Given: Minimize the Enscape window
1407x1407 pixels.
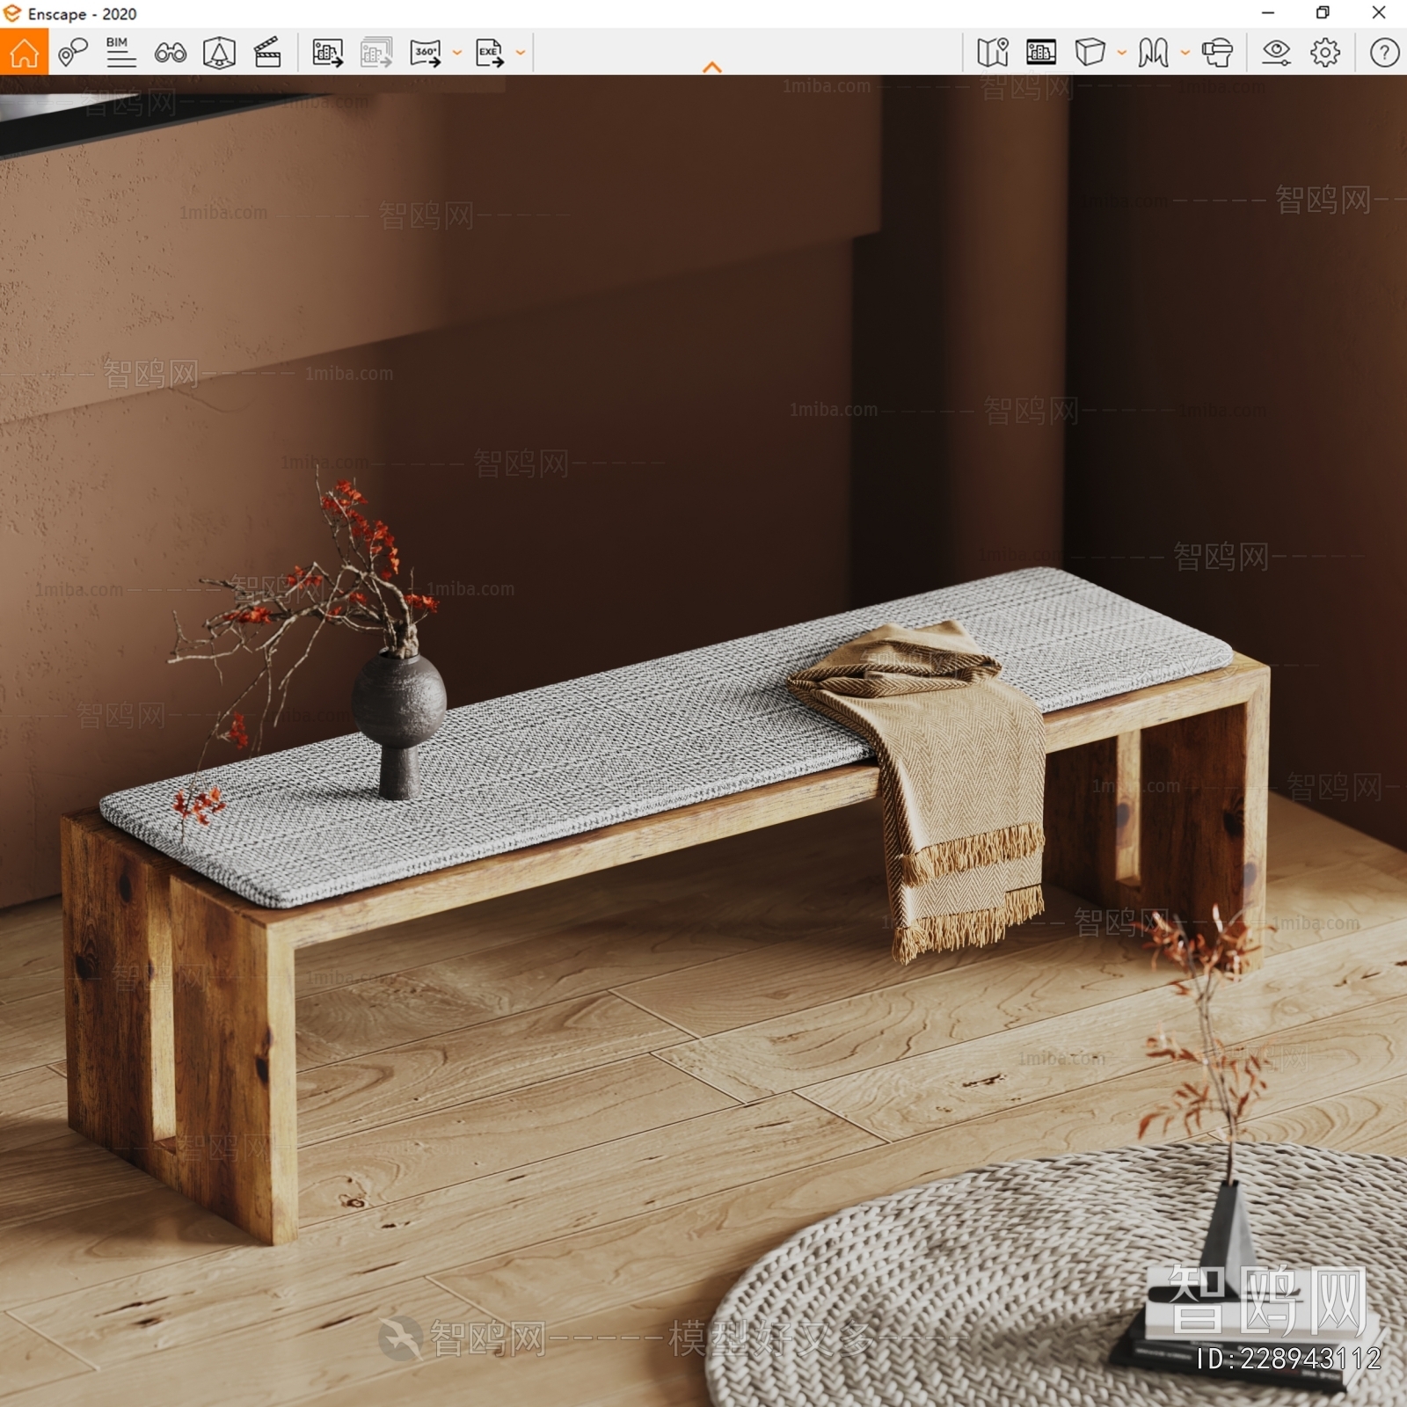Looking at the screenshot, I should [x=1268, y=13].
